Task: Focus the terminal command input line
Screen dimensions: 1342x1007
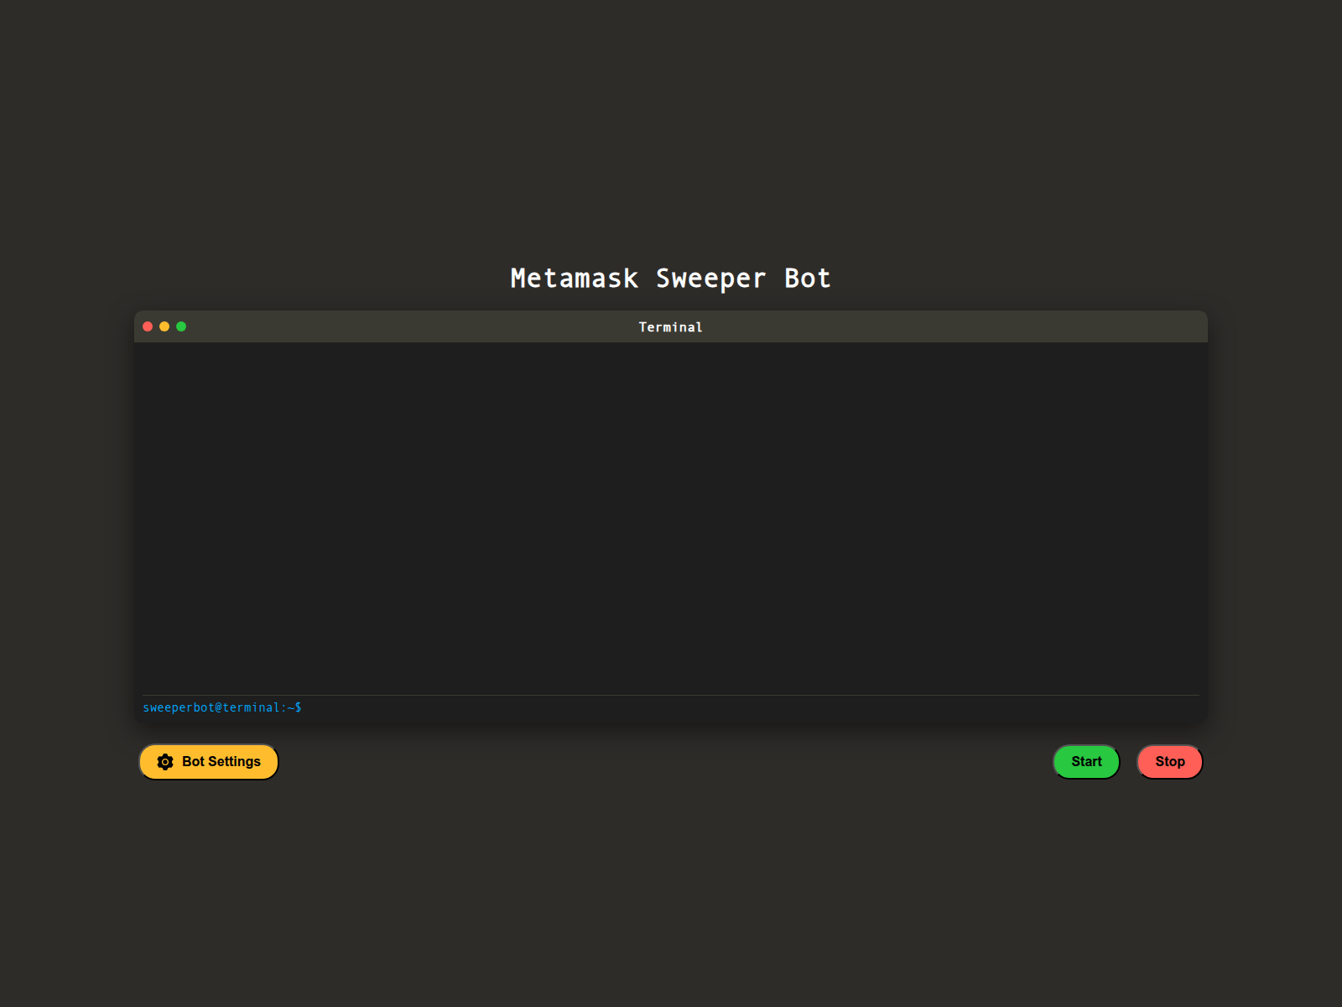Action: point(751,707)
